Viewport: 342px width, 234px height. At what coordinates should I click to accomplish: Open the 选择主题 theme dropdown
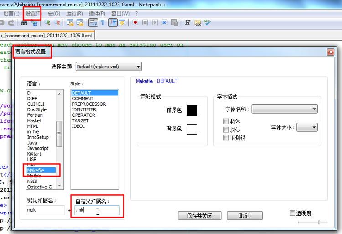pyautogui.click(x=109, y=67)
